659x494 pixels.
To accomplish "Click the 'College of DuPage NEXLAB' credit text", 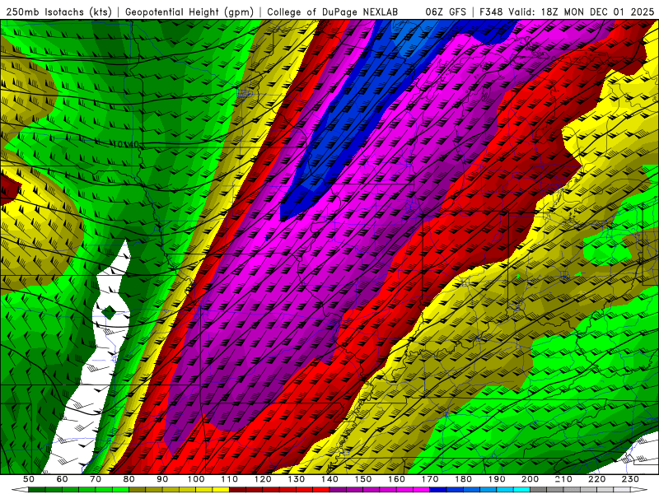I will tap(332, 12).
